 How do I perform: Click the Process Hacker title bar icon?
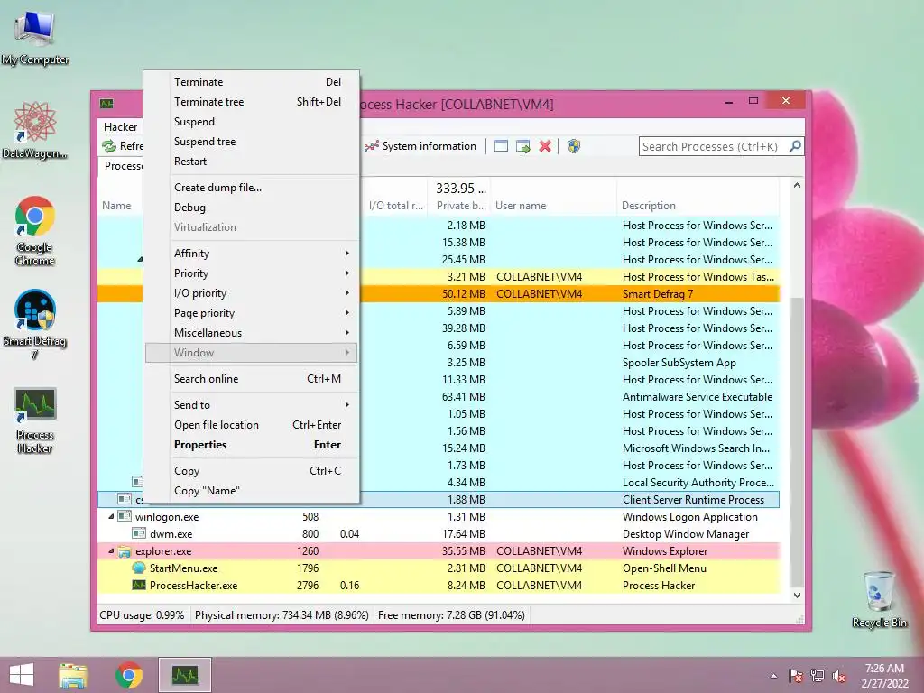(x=106, y=104)
